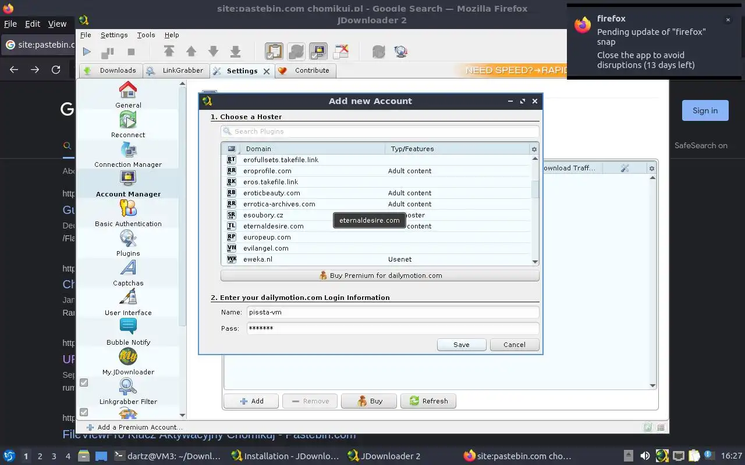Select eroticbeauty.com hoster row

pyautogui.click(x=377, y=193)
